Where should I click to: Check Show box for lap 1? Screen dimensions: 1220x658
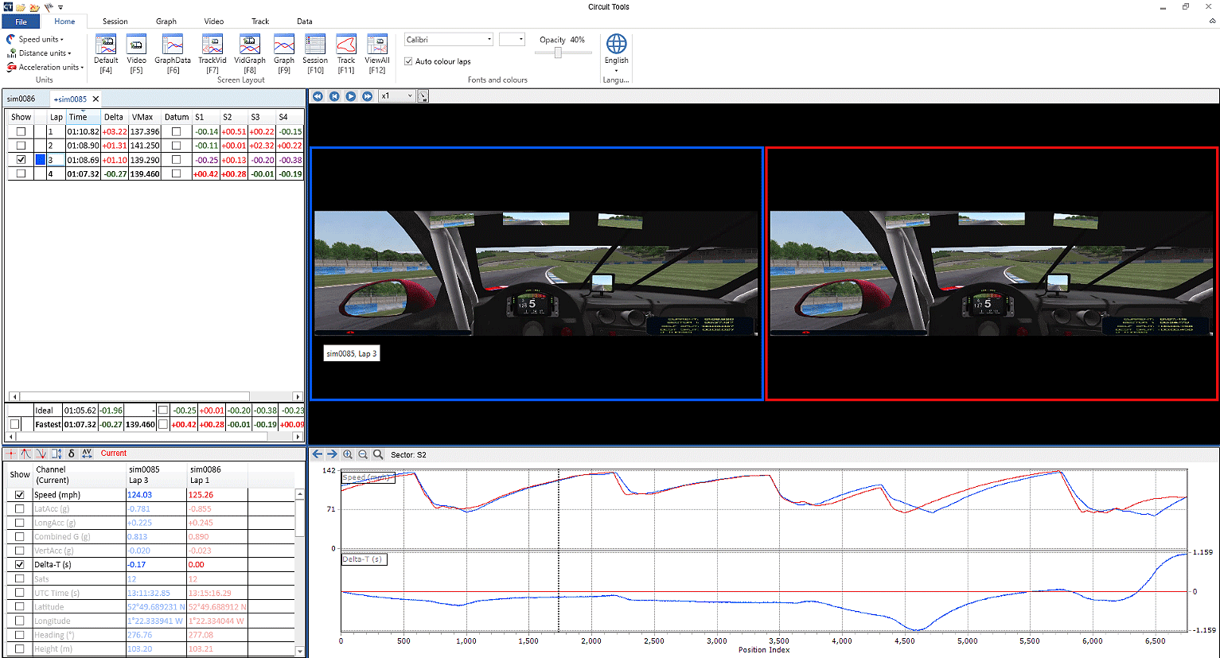coord(21,132)
